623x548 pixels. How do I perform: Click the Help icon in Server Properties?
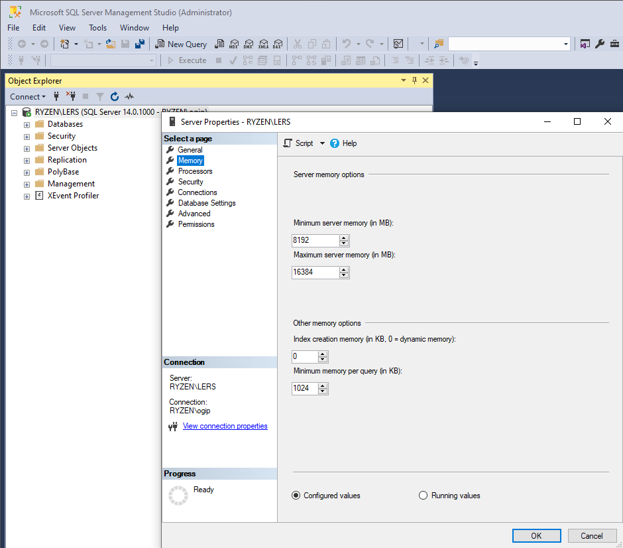point(335,143)
